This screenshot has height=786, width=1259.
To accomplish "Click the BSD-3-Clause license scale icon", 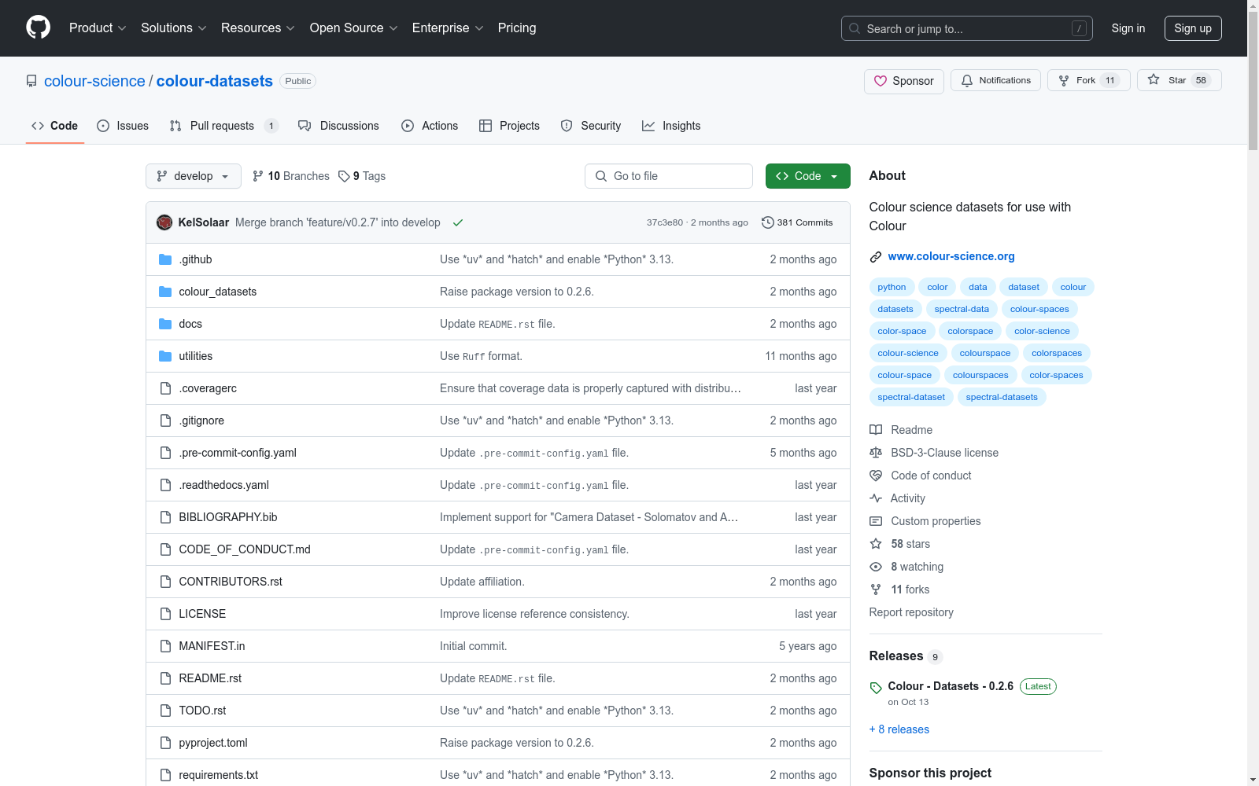I will (x=876, y=453).
